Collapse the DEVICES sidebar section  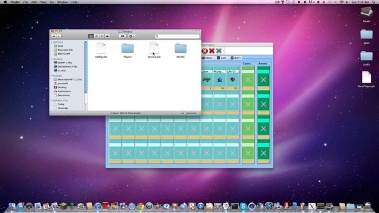coord(52,42)
